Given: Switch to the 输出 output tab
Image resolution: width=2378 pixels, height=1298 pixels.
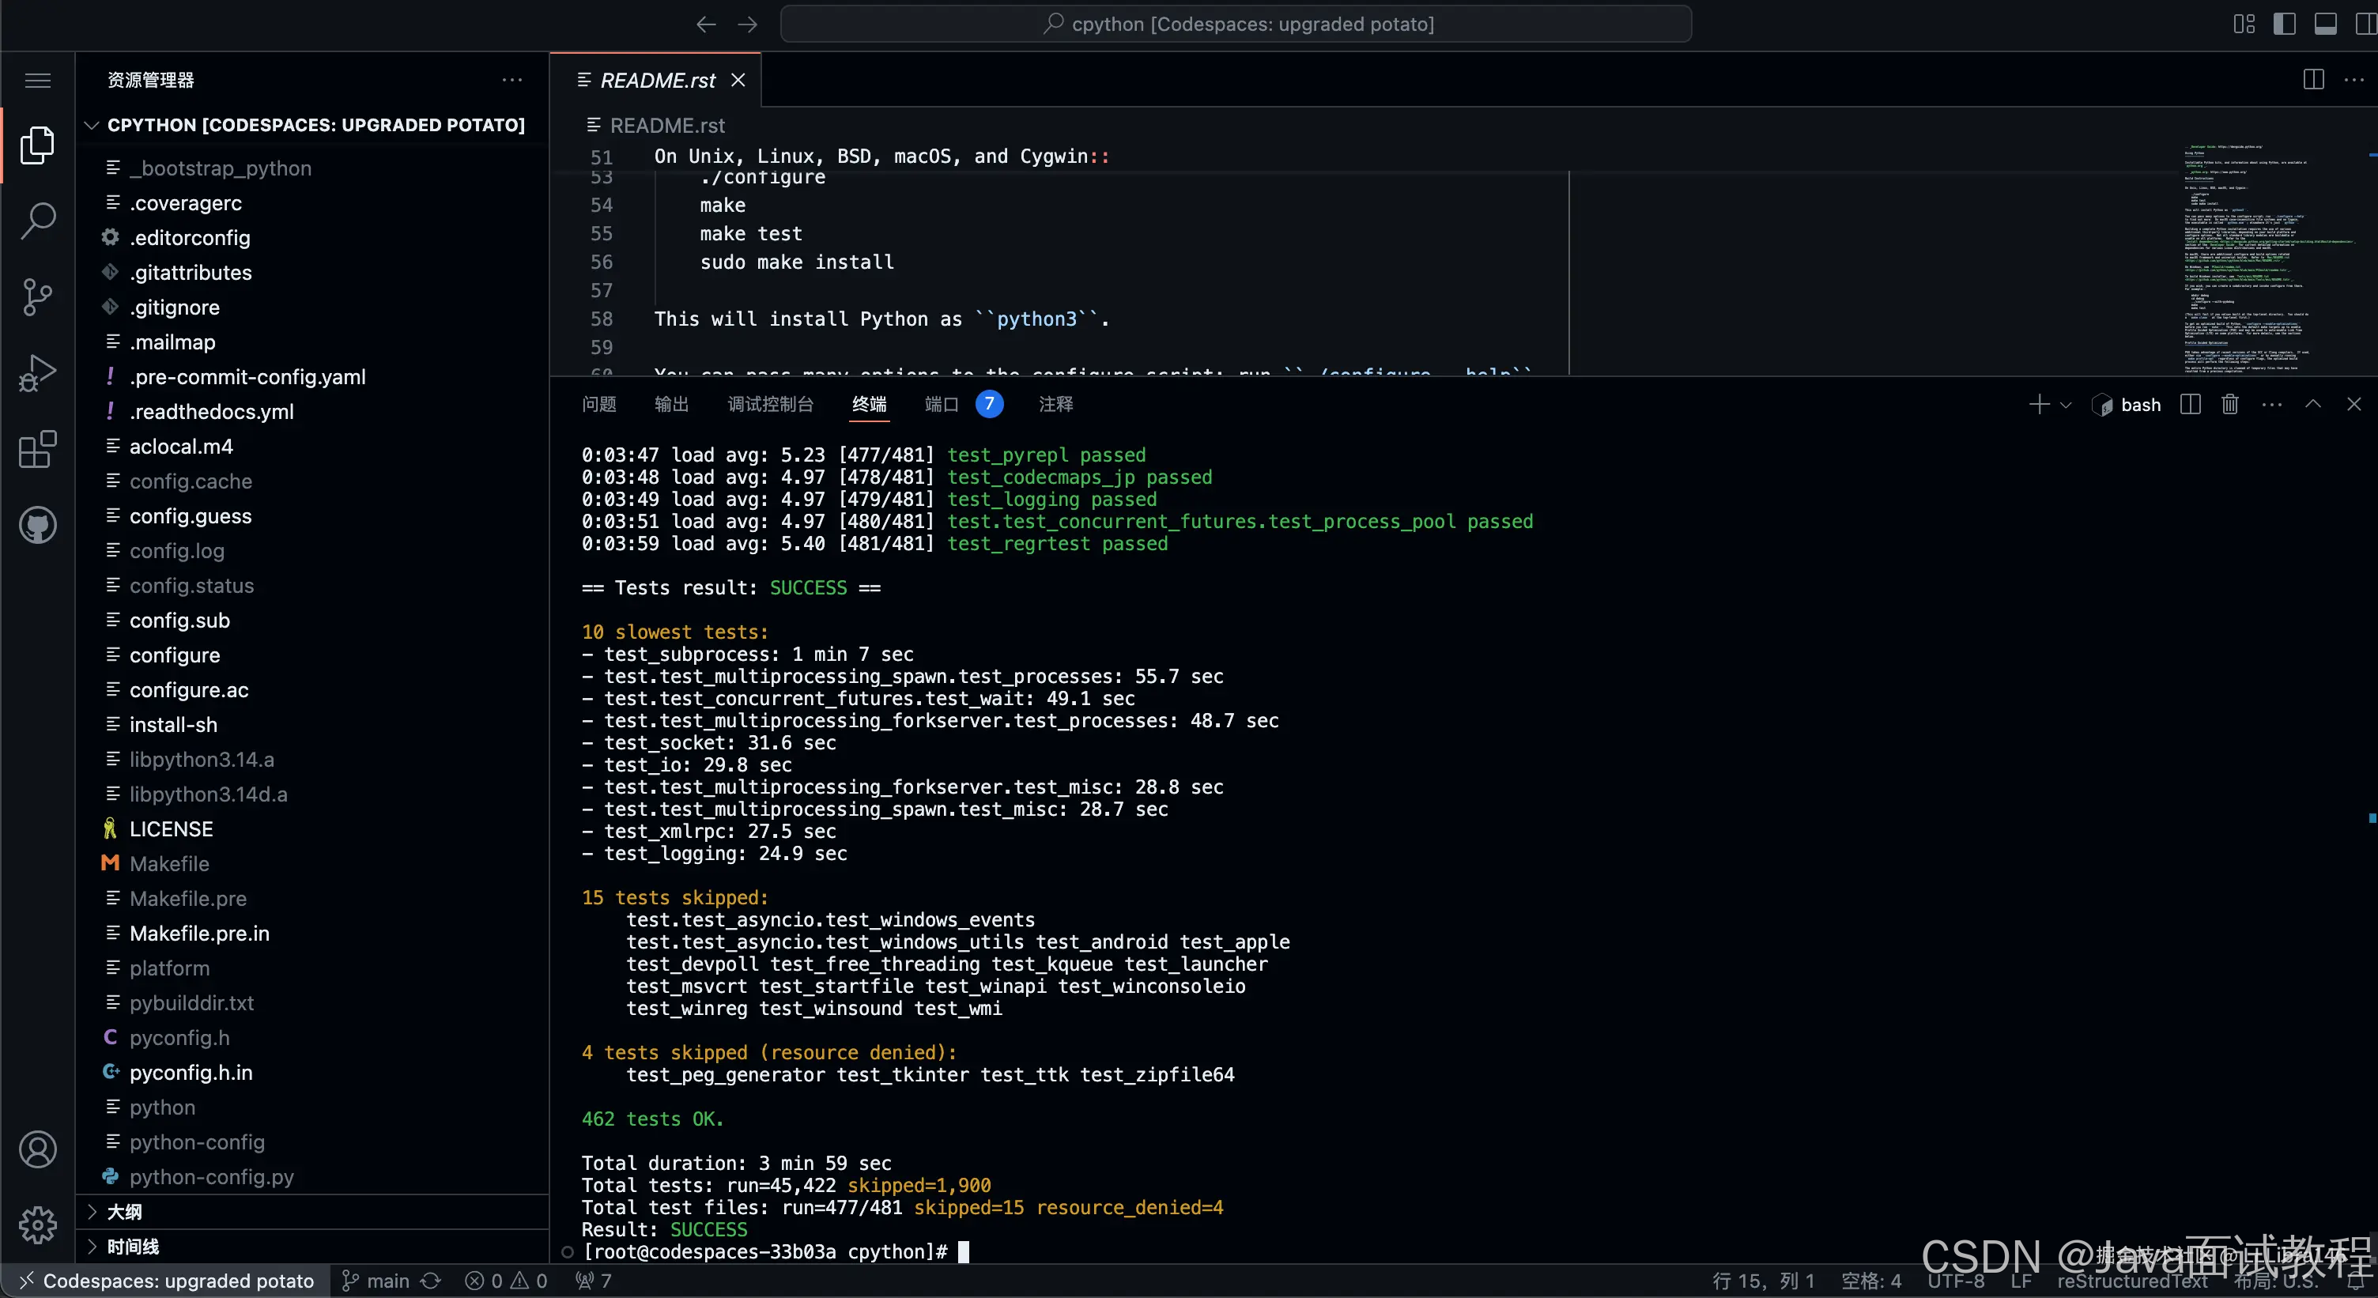Looking at the screenshot, I should point(671,405).
